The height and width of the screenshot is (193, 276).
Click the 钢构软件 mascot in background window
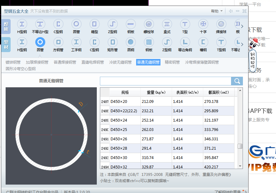tap(253, 55)
